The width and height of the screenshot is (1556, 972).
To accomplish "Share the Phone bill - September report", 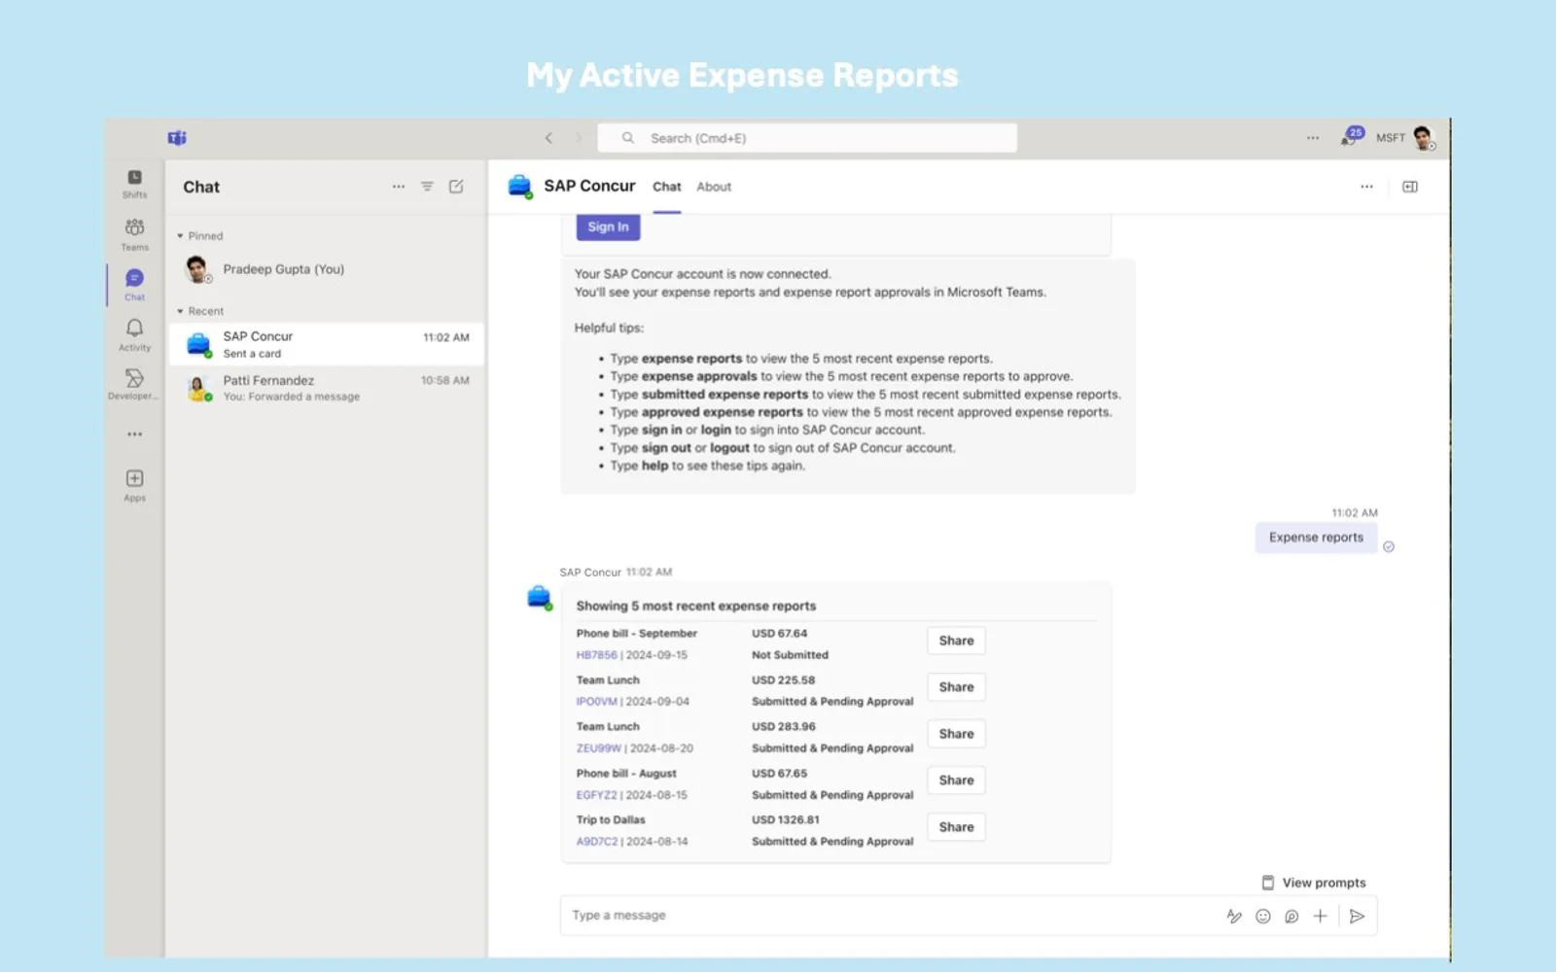I will point(956,641).
